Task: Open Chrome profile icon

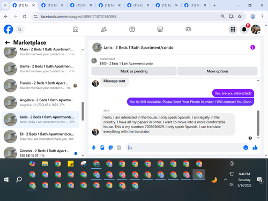Action: 252,17
